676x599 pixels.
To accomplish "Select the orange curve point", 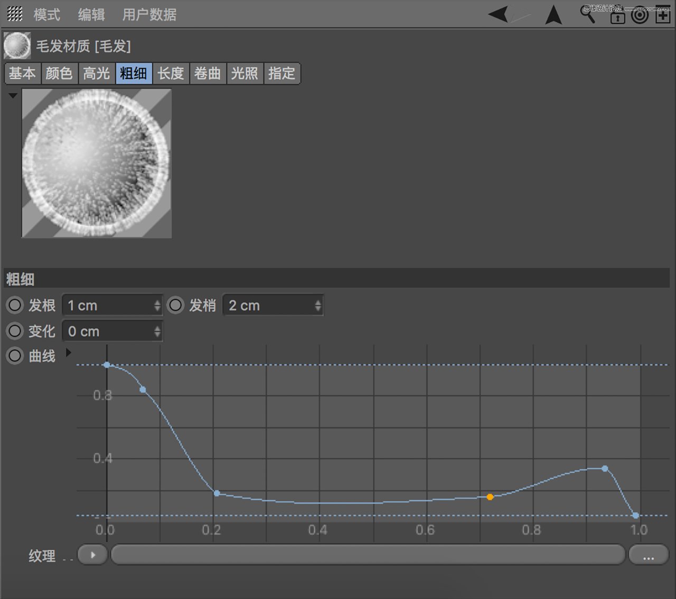I will pyautogui.click(x=490, y=497).
